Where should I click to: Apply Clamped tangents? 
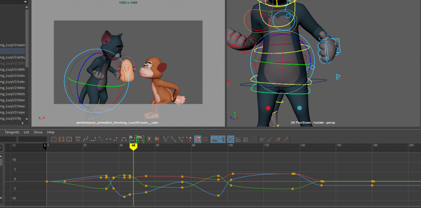pyautogui.click(x=93, y=139)
